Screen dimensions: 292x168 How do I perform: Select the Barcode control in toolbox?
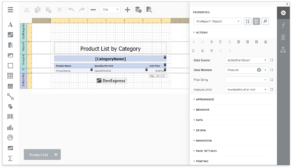point(10,117)
